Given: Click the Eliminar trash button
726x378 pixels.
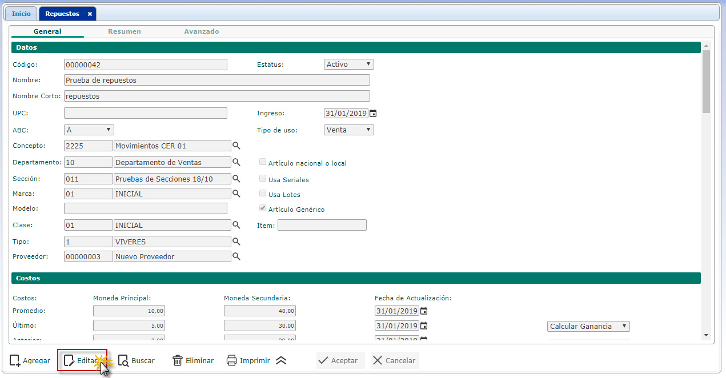Looking at the screenshot, I should point(193,360).
